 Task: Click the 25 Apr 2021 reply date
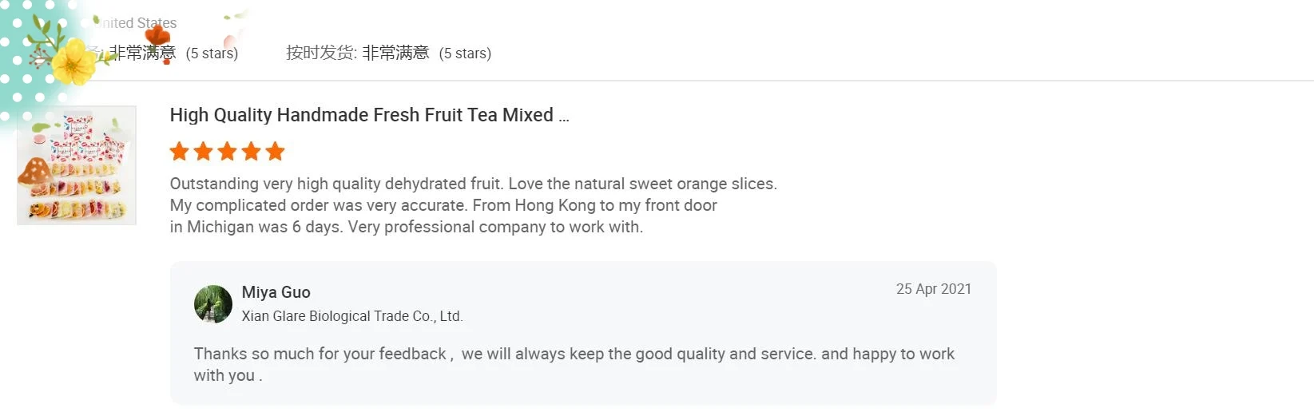tap(933, 289)
